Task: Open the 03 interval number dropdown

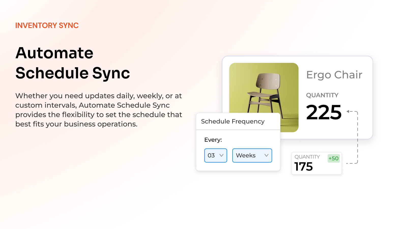Action: click(215, 155)
